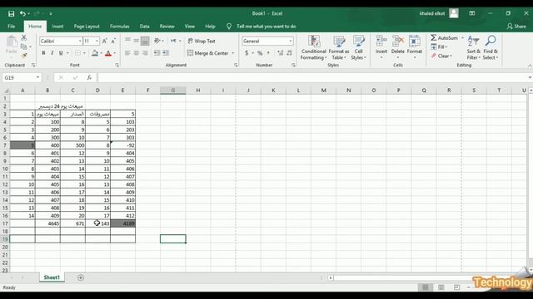533x299 pixels.
Task: Click the Fill button
Action: click(x=439, y=47)
